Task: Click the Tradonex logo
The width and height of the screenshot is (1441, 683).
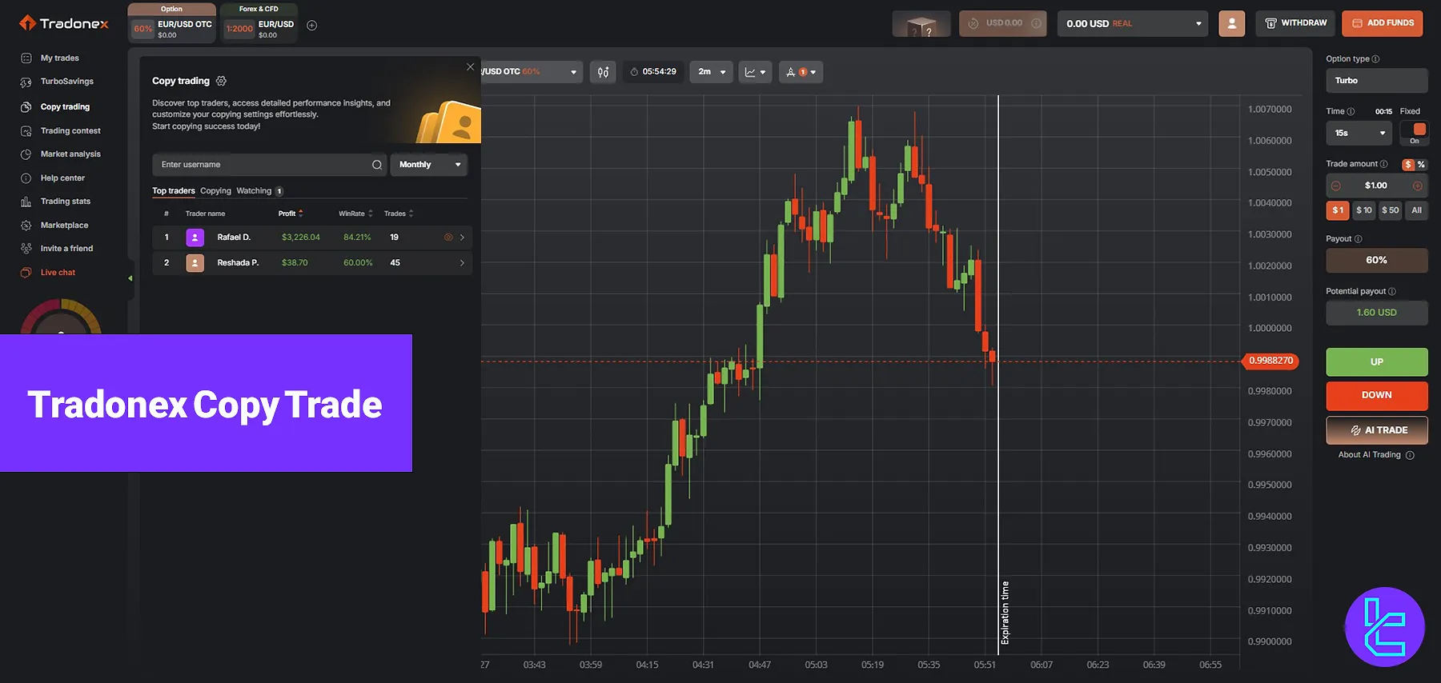Action: (x=63, y=23)
